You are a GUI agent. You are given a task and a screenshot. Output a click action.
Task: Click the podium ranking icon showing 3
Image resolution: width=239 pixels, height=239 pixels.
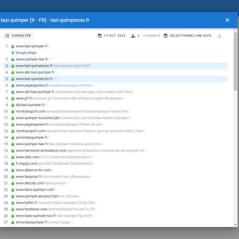click(x=133, y=36)
